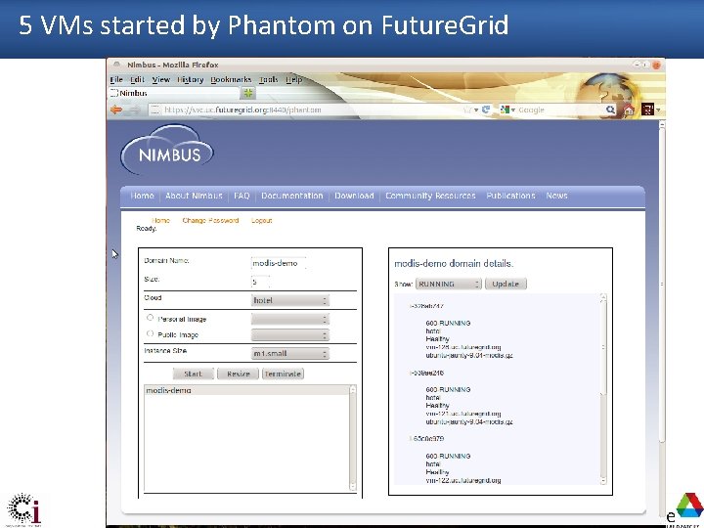
Task: Open About Nimbus navigation link
Action: [194, 196]
